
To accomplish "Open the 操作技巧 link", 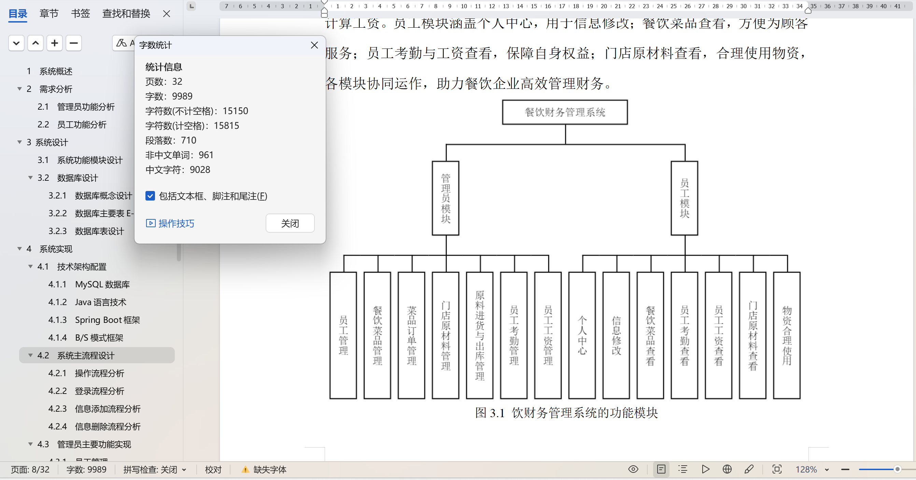I will pyautogui.click(x=170, y=223).
